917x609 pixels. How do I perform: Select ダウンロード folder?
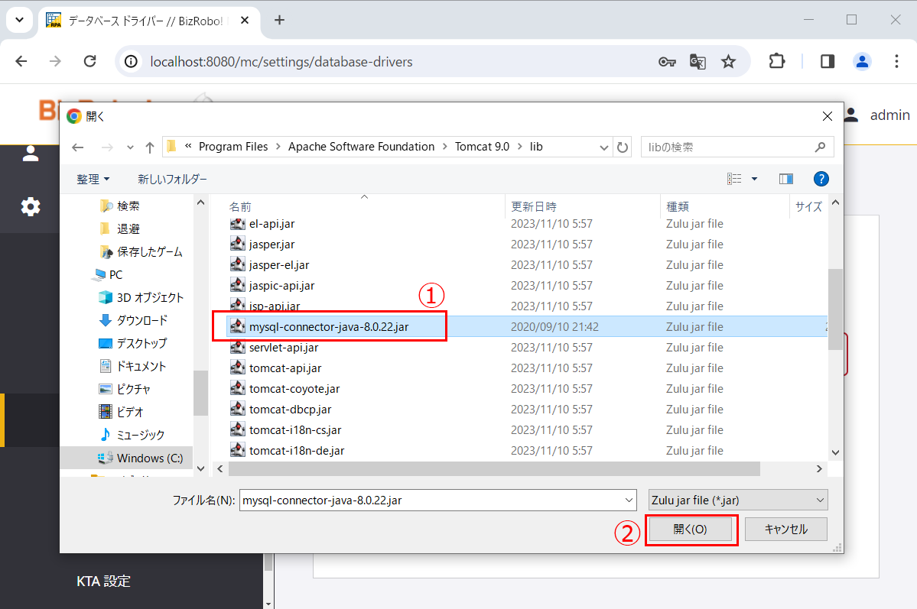(142, 320)
